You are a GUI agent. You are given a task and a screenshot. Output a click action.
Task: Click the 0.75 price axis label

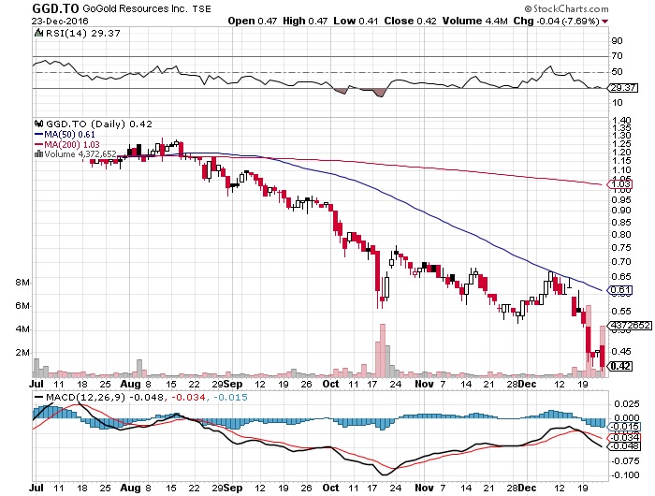[621, 248]
